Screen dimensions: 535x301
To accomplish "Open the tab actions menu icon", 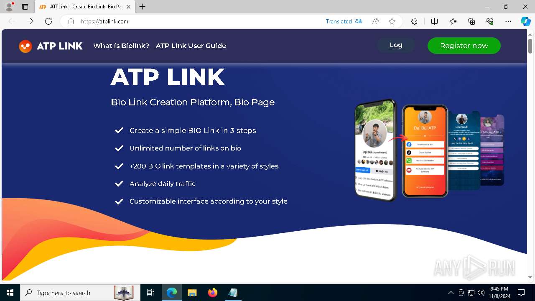I will click(x=25, y=7).
